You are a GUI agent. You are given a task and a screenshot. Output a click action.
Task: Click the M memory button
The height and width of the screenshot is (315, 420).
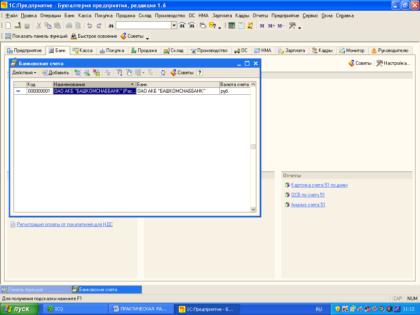tap(262, 26)
